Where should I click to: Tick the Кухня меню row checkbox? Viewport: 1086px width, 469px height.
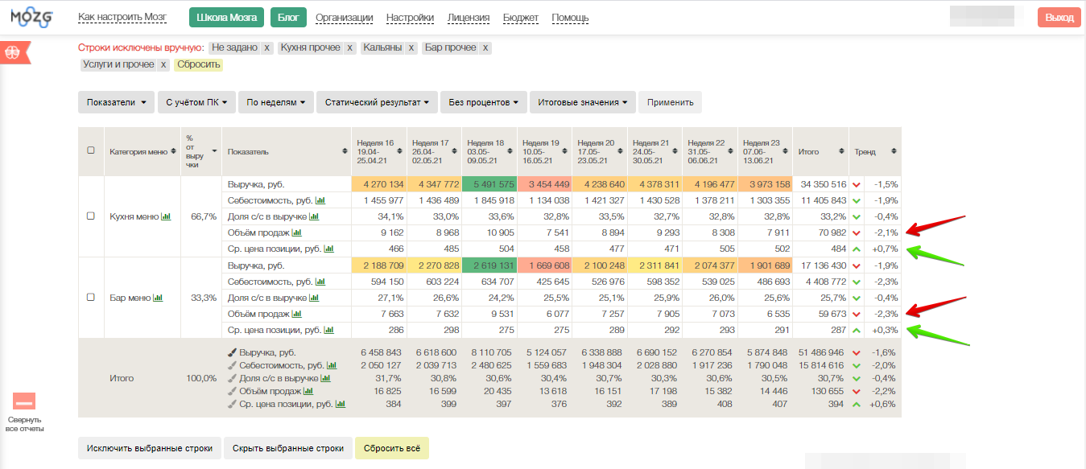[91, 216]
